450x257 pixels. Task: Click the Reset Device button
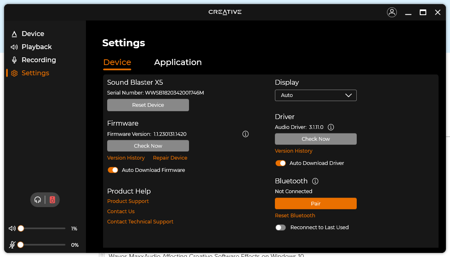pos(148,105)
